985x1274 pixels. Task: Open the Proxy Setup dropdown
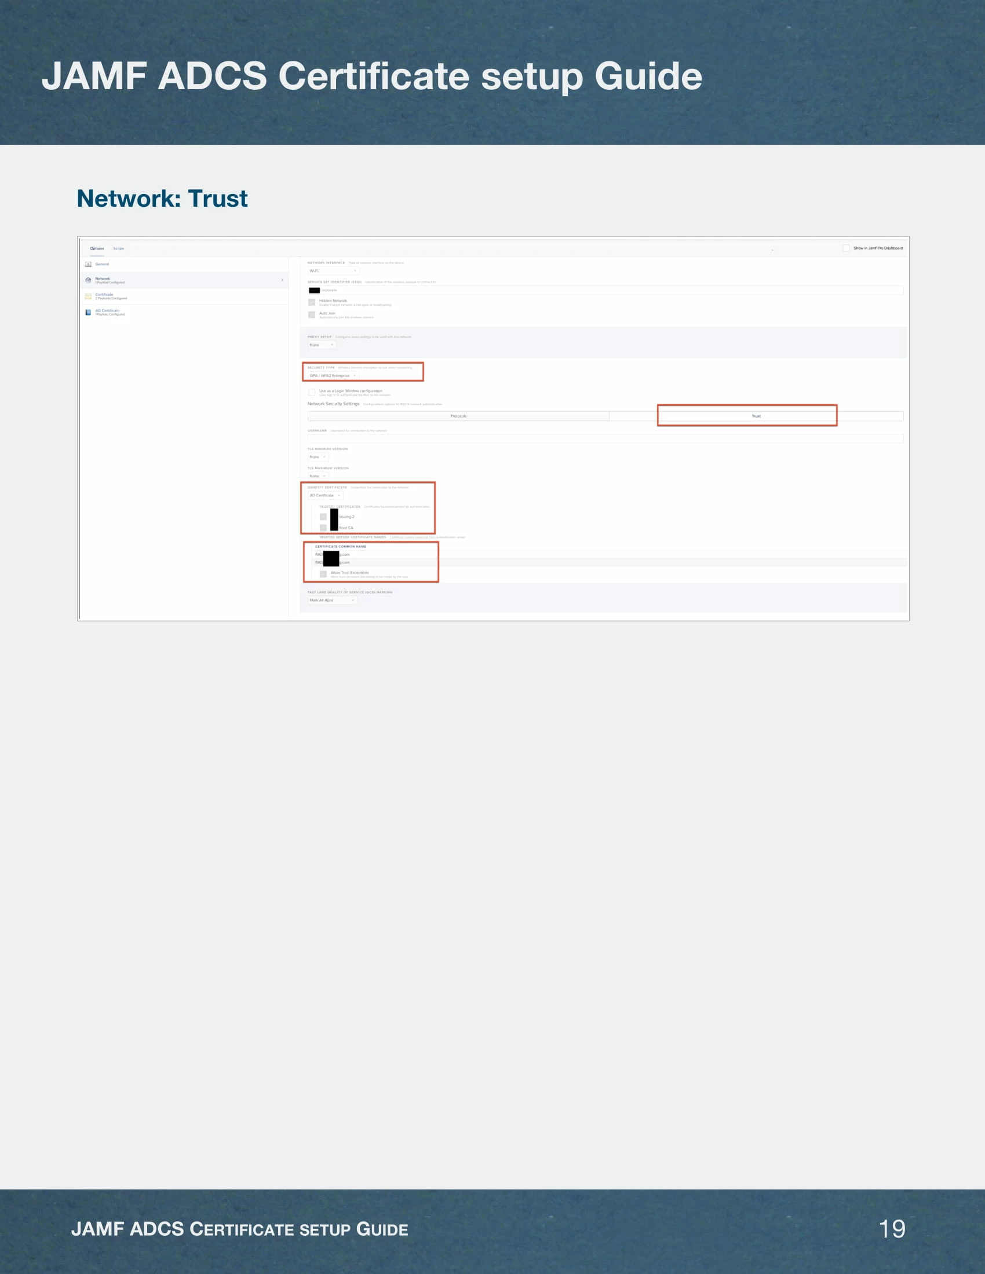click(x=322, y=345)
